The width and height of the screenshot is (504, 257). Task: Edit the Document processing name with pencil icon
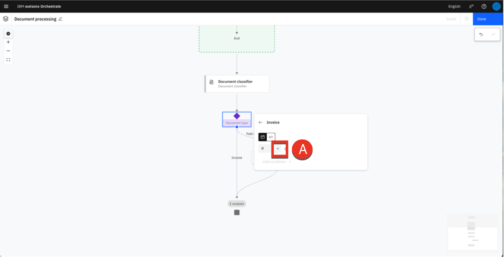coord(60,19)
